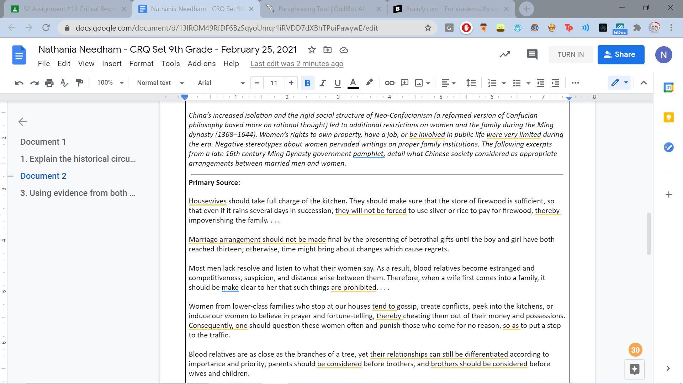
Task: Click the Explore button at bottom right
Action: pyautogui.click(x=634, y=369)
